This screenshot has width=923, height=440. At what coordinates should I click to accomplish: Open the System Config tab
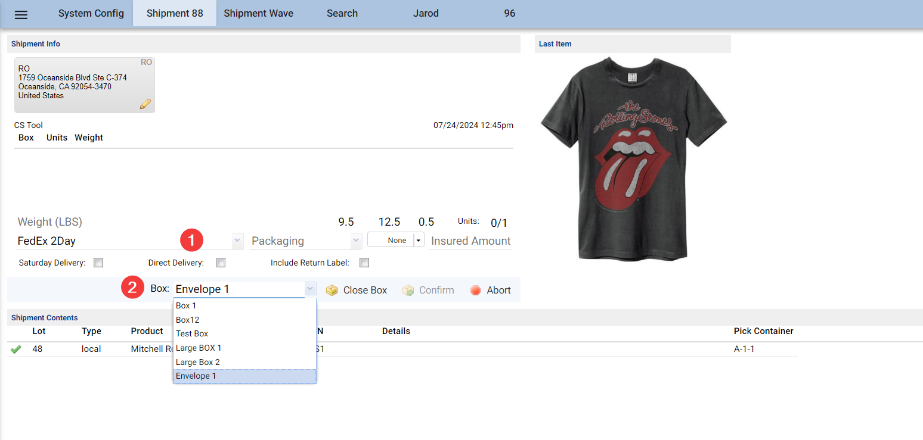coord(91,13)
